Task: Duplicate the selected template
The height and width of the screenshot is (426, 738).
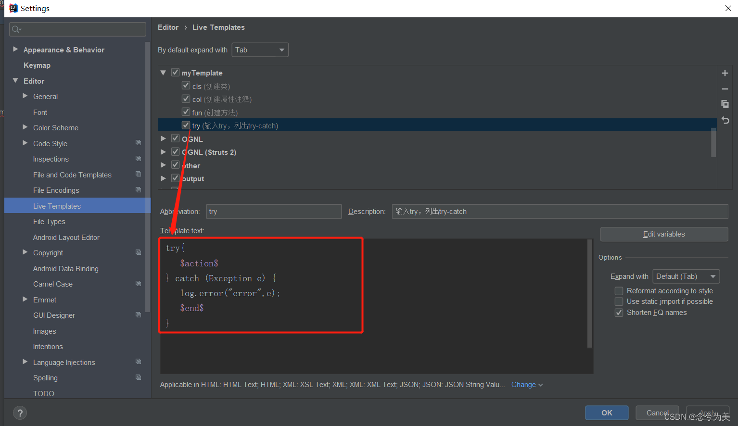Action: [x=725, y=104]
